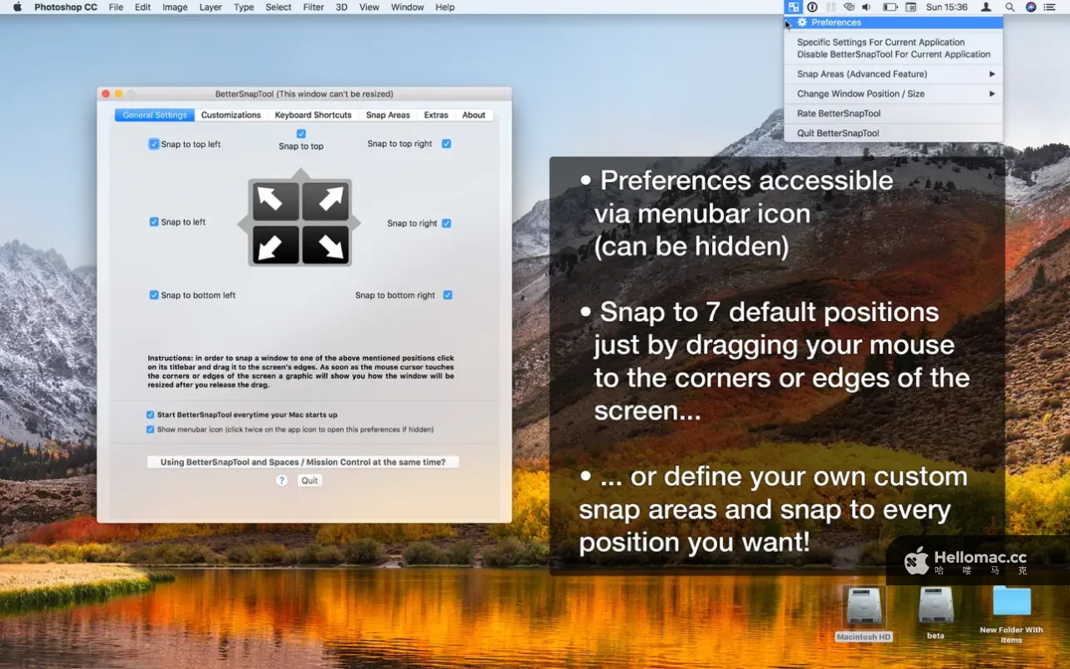
Task: Open the About tab
Action: pyautogui.click(x=474, y=115)
